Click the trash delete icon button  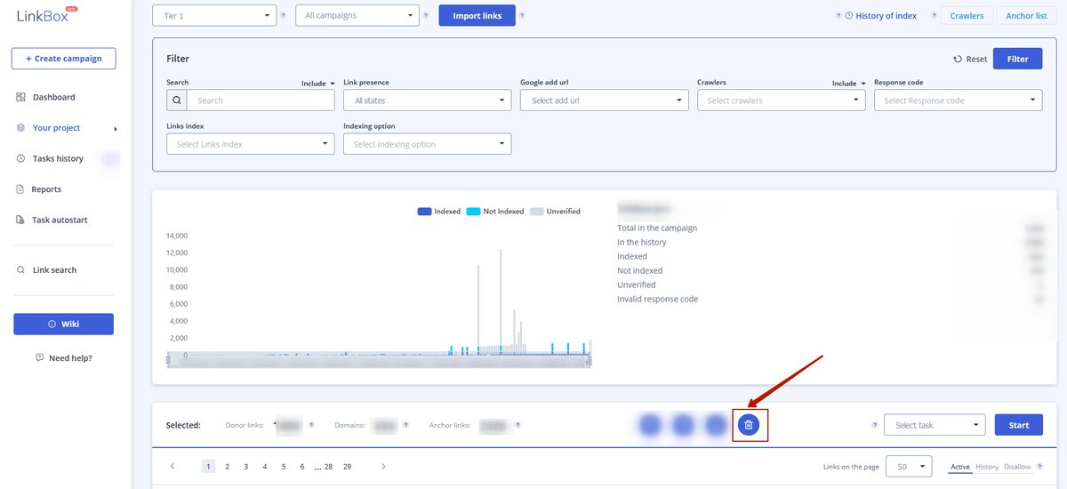point(749,425)
